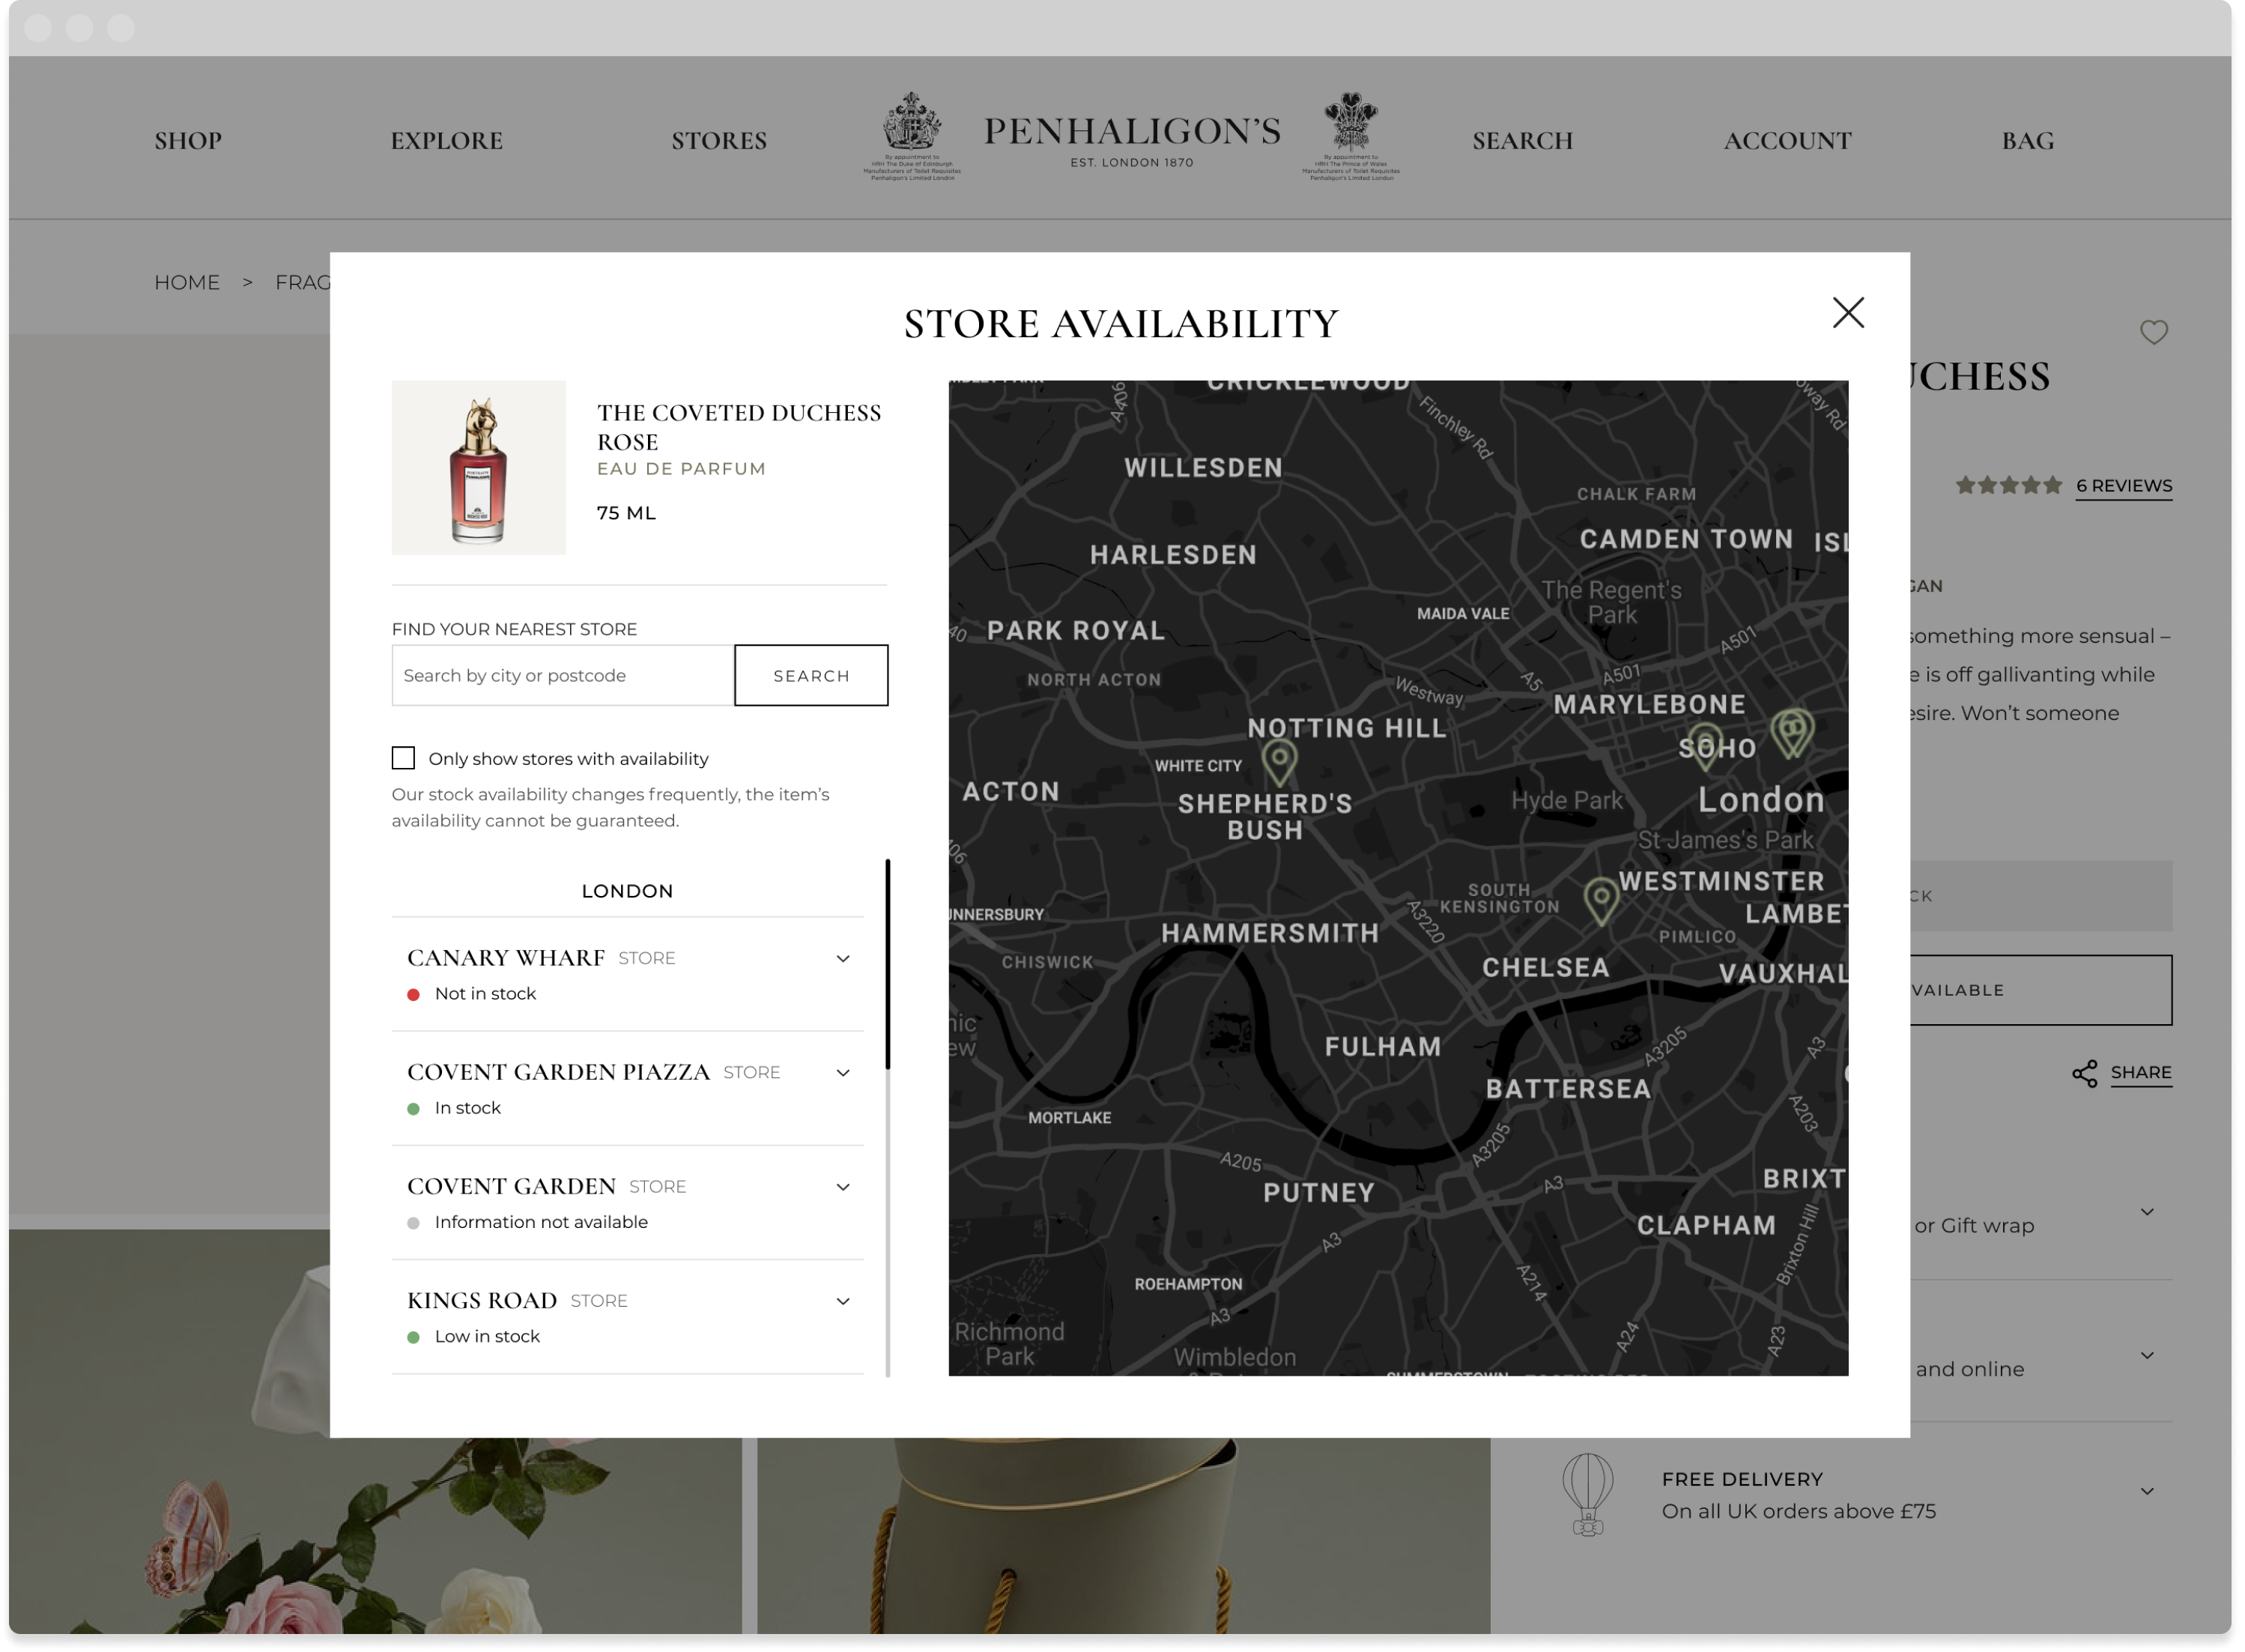Expand the Kings Road store details
This screenshot has height=1652, width=2245.
(x=843, y=1301)
